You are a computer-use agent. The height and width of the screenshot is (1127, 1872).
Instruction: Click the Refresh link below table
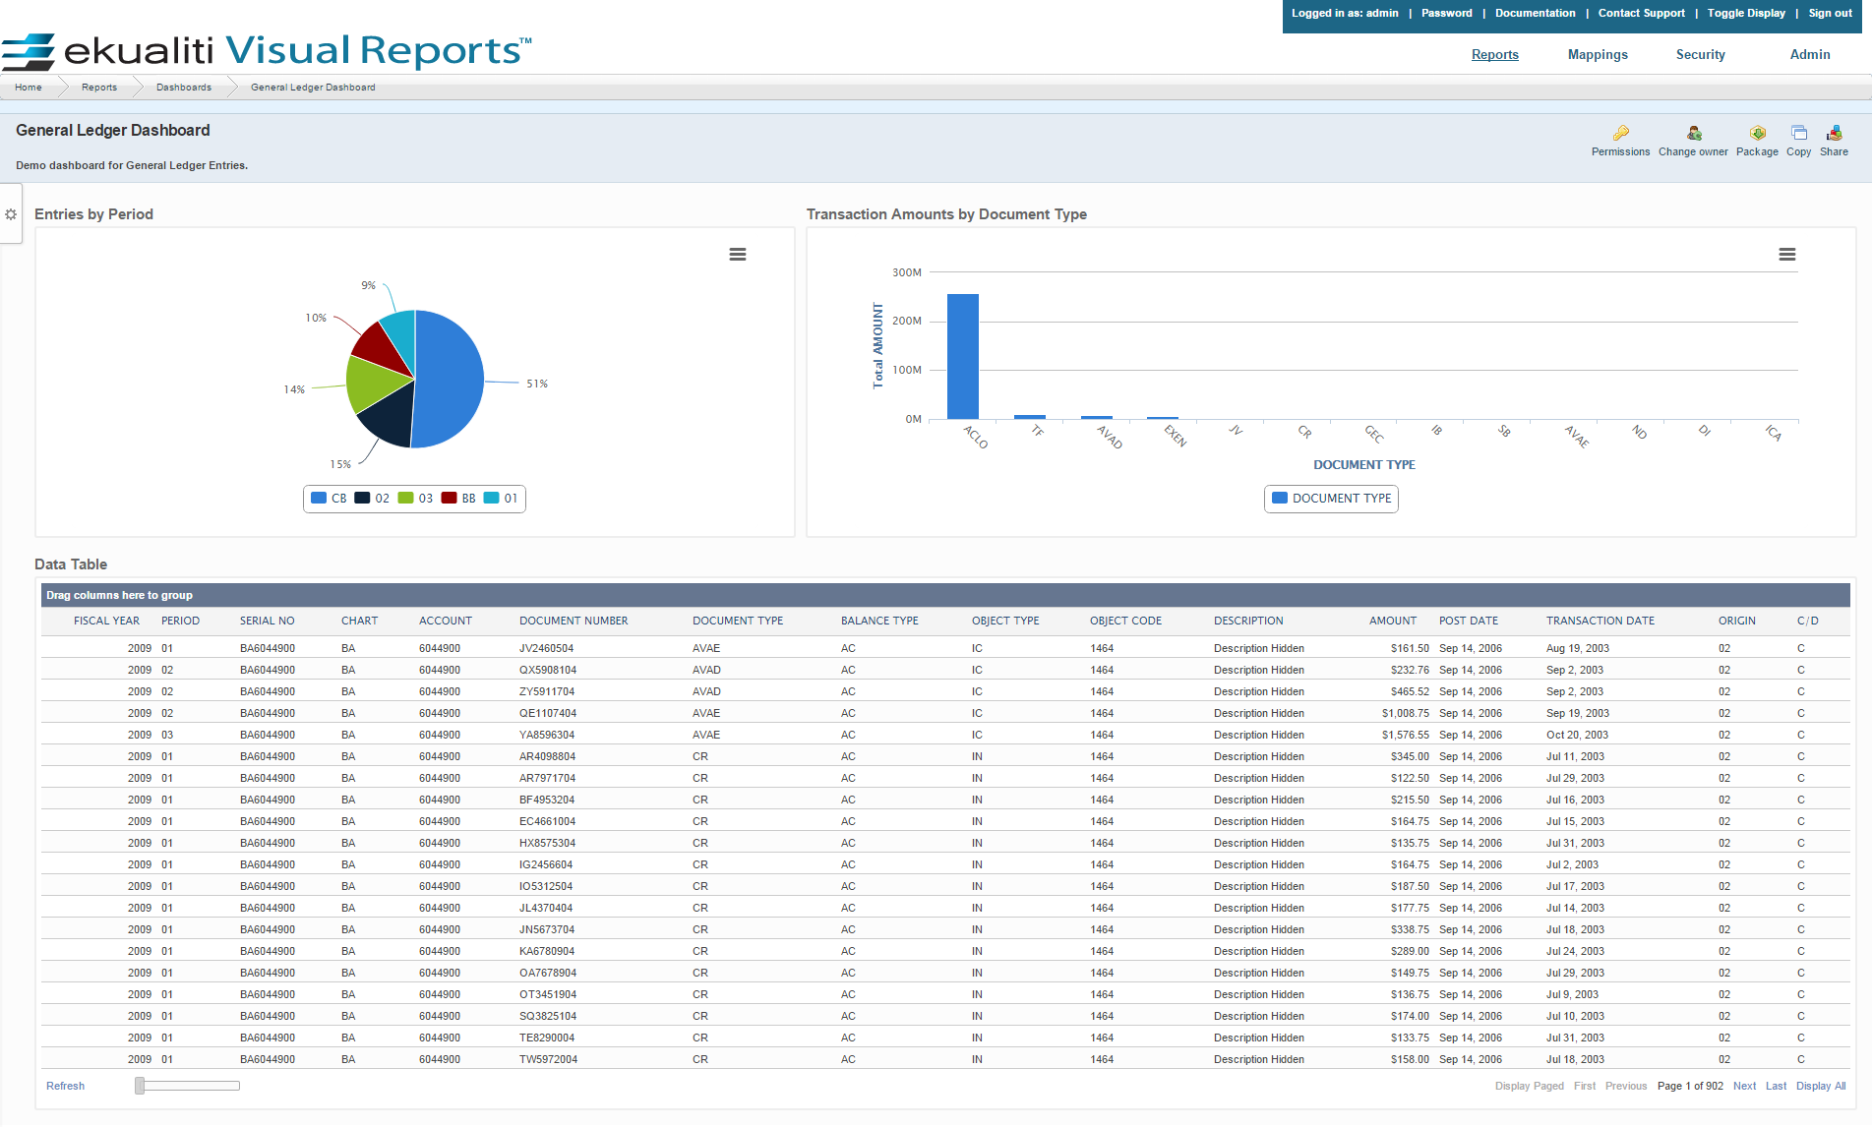click(x=65, y=1087)
